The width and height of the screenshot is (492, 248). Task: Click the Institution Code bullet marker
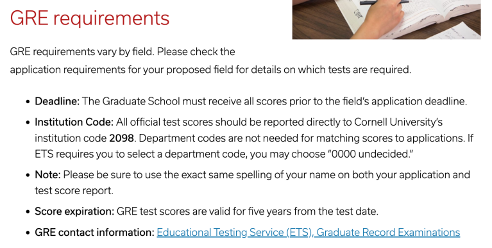tap(28, 122)
